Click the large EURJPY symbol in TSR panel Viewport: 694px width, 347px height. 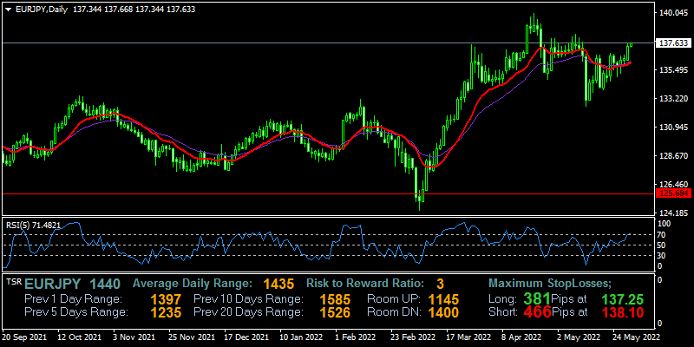click(x=53, y=284)
